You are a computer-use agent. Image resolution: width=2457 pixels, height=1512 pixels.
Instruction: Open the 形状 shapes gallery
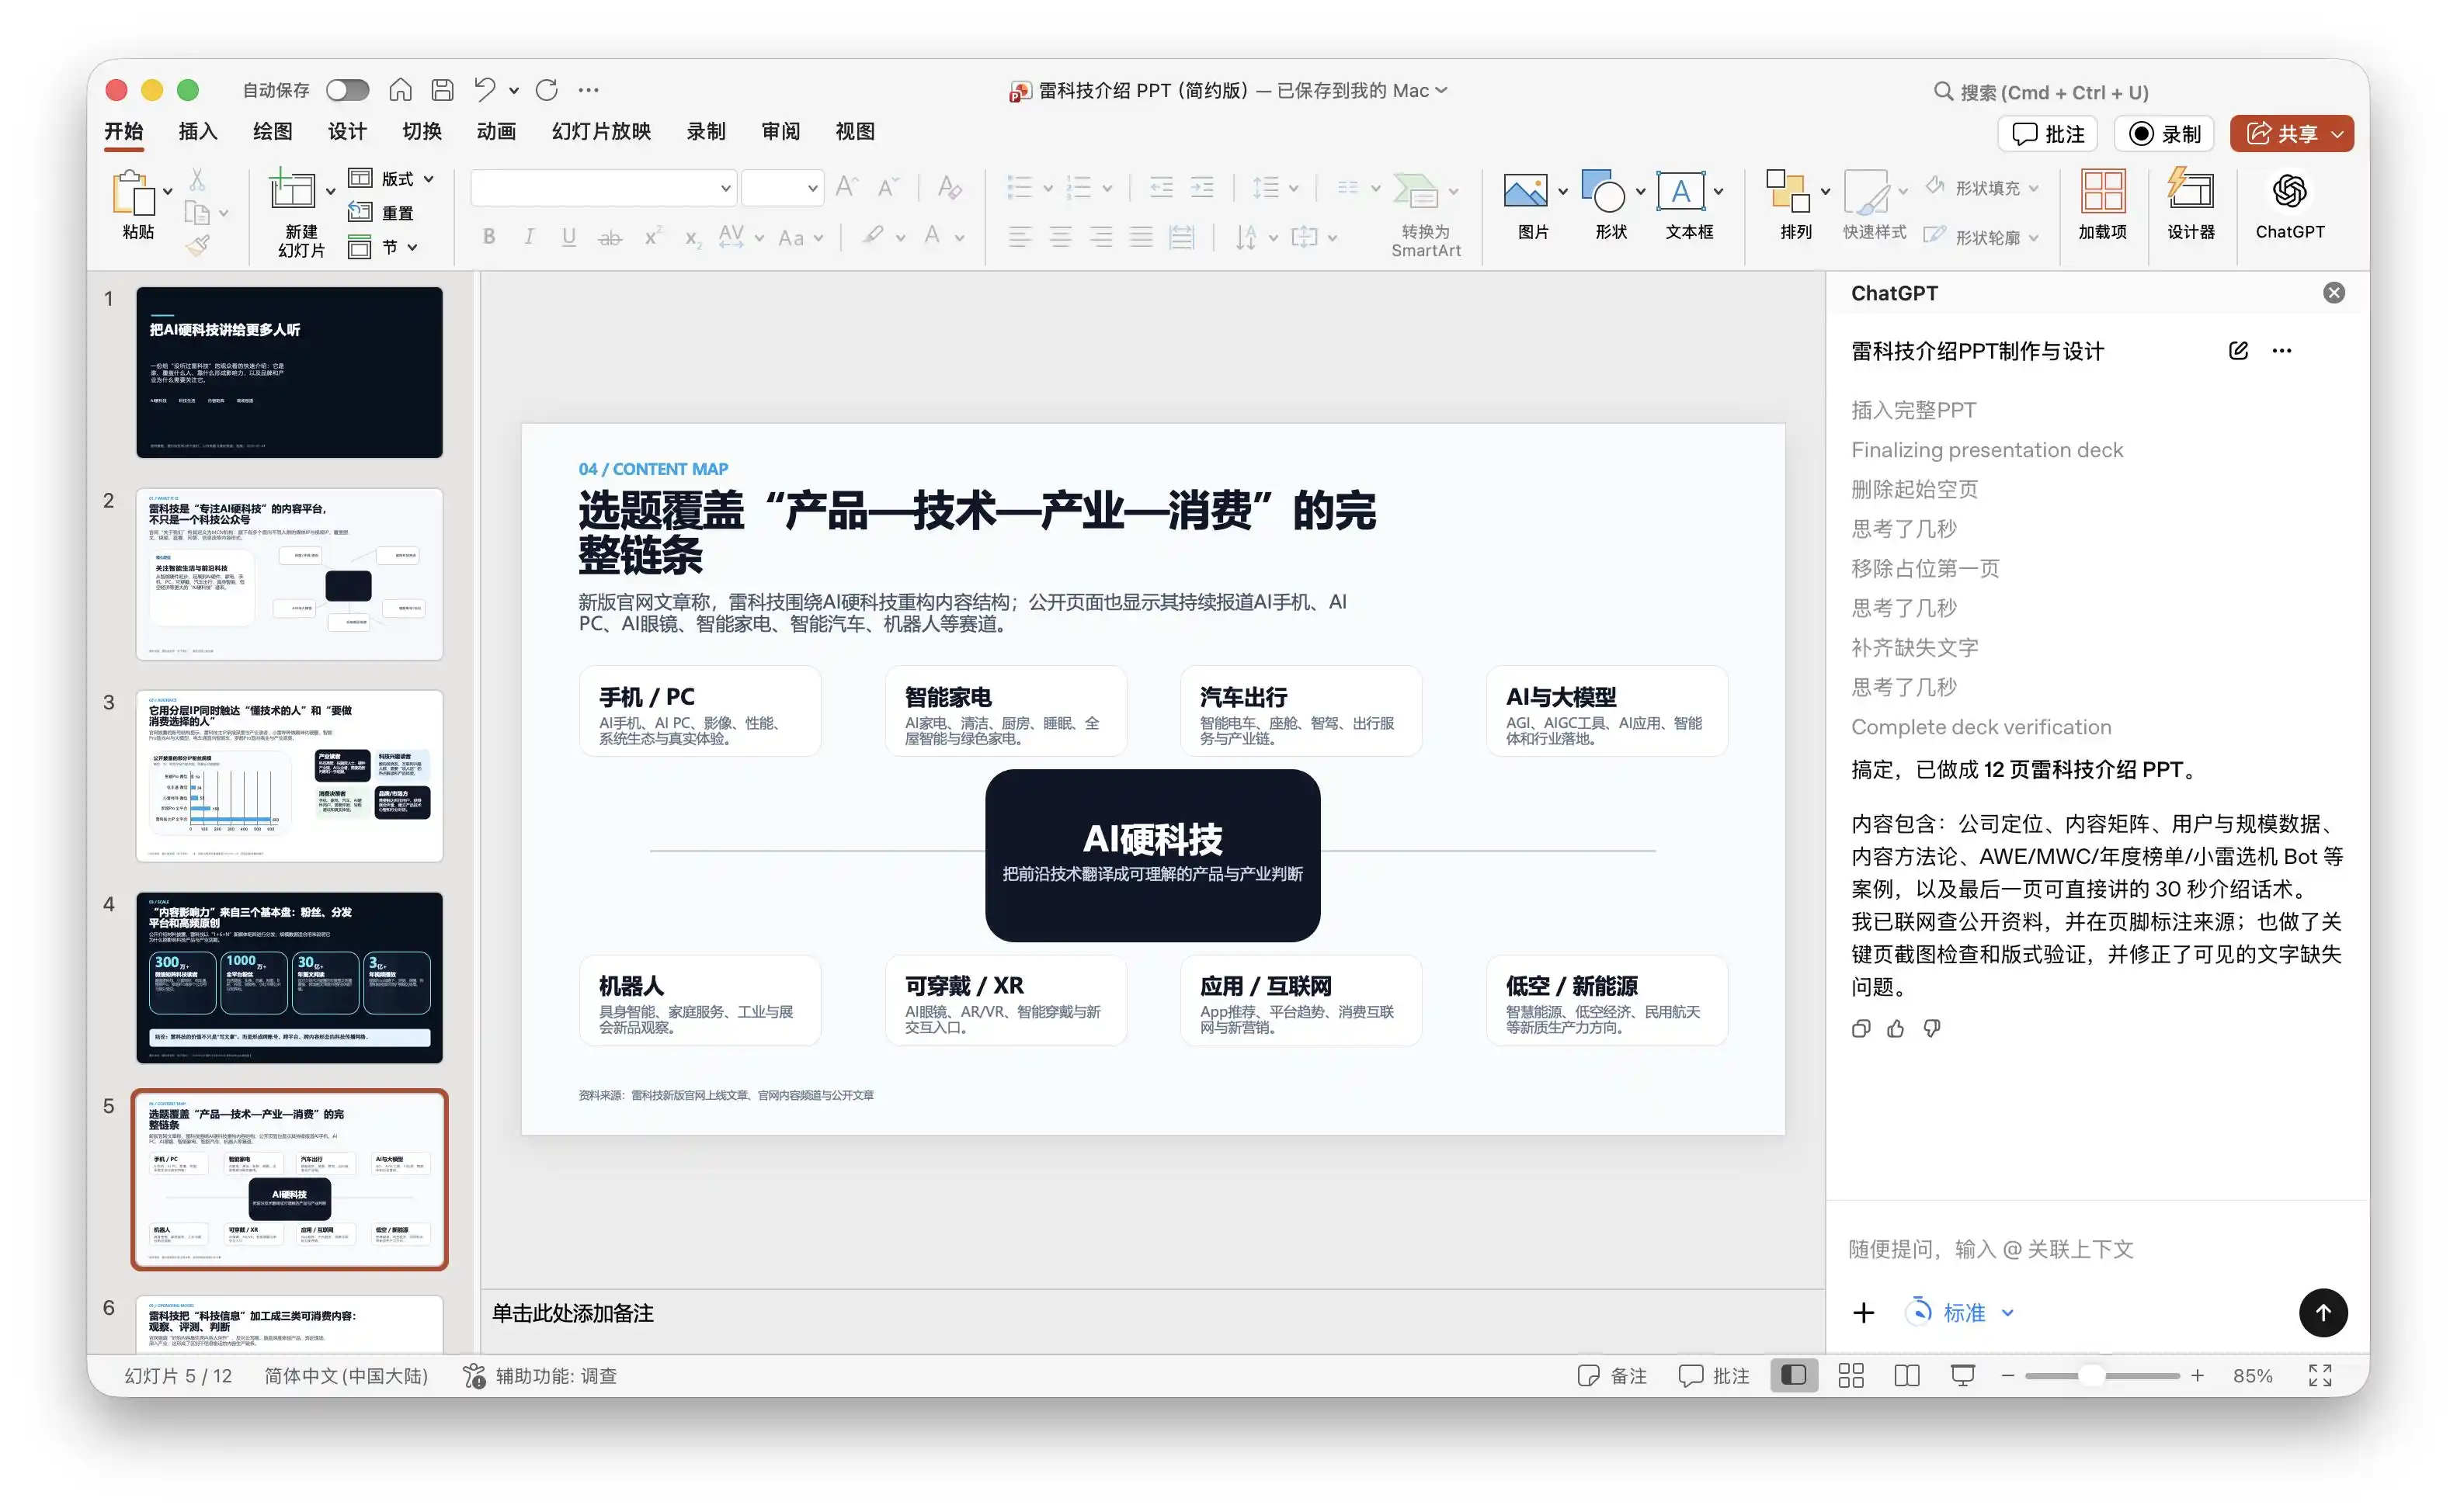1603,191
